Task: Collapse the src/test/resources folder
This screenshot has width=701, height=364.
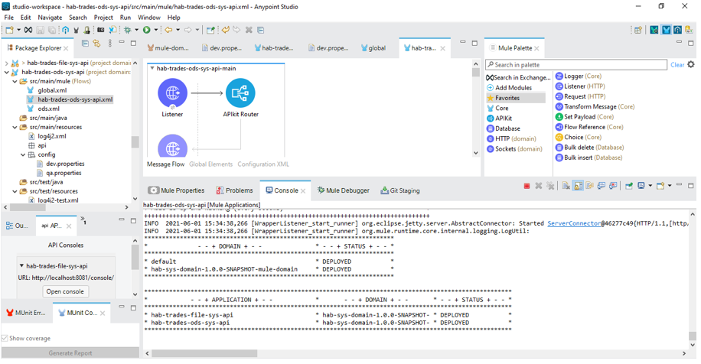Action: 15,191
